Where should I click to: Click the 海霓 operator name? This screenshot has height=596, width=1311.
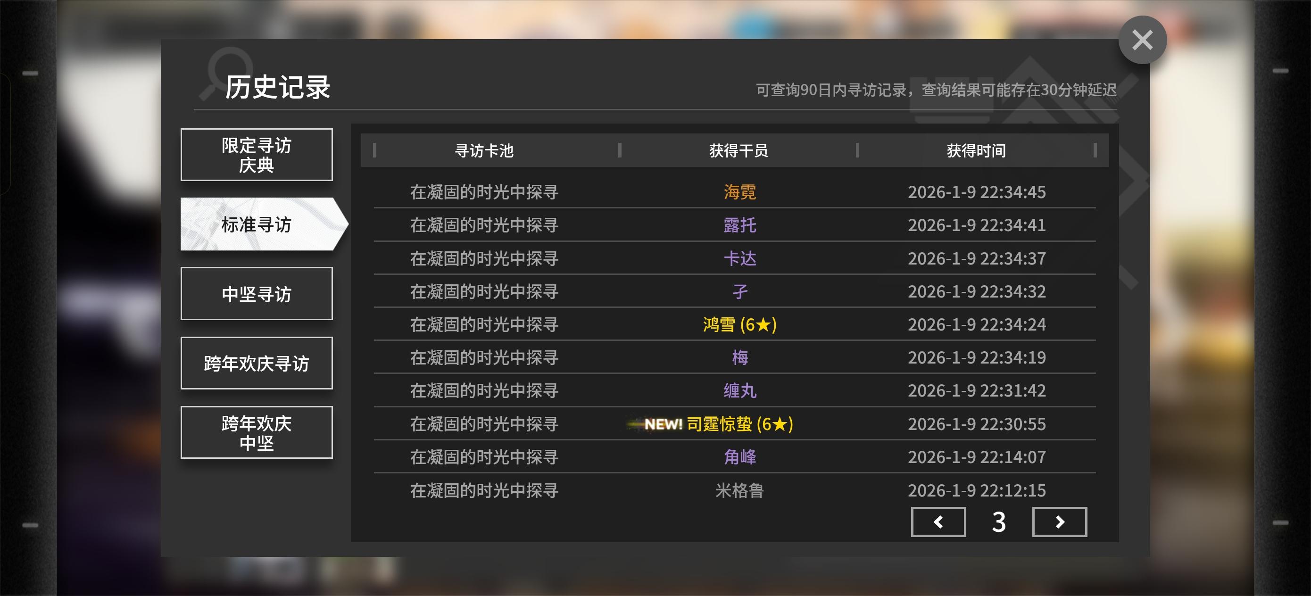pyautogui.click(x=739, y=192)
